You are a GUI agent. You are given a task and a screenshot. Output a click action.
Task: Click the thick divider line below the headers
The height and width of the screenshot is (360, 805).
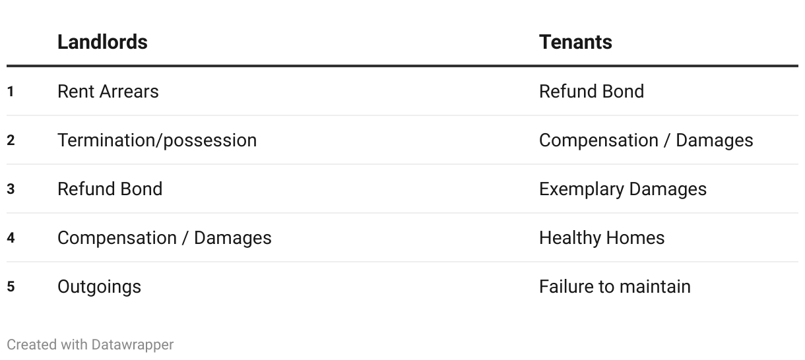402,66
